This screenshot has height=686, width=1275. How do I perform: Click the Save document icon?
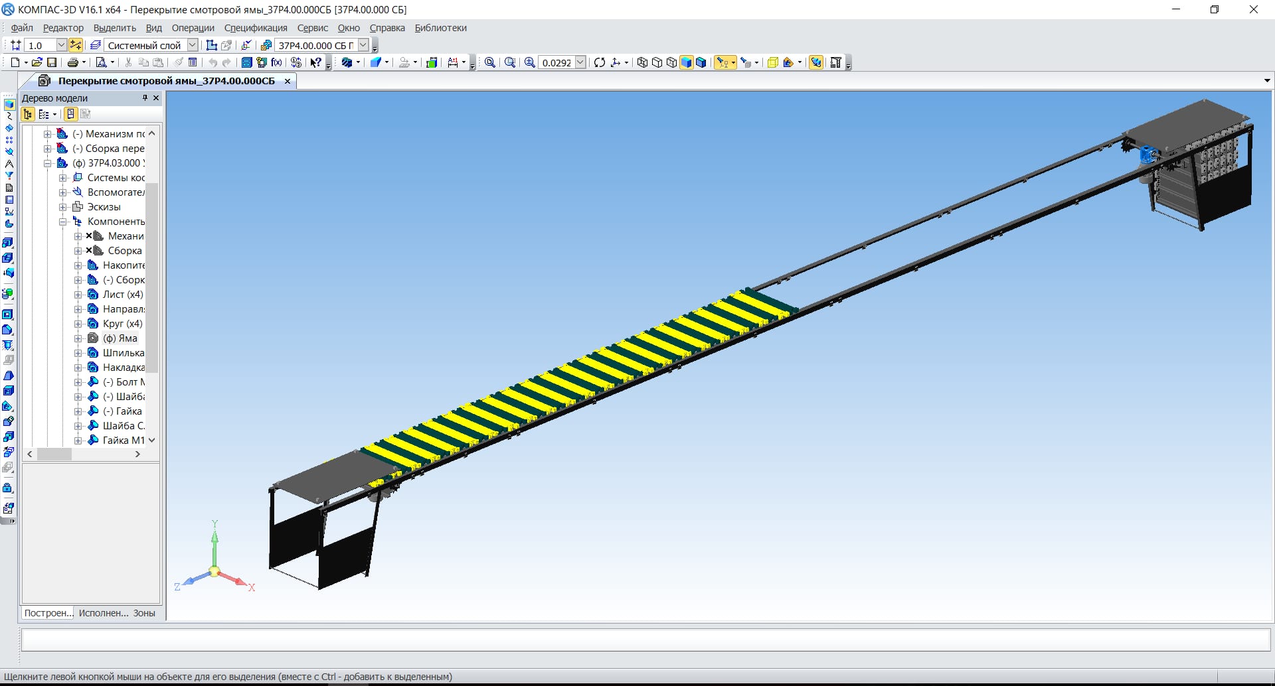coord(52,62)
